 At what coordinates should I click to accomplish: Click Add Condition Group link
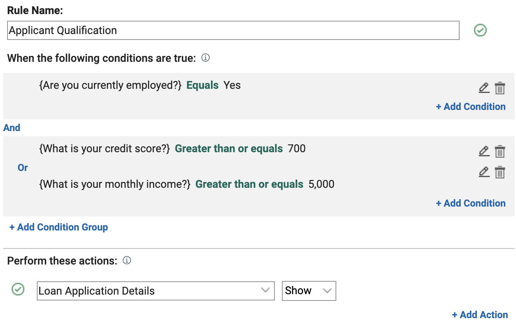[59, 227]
